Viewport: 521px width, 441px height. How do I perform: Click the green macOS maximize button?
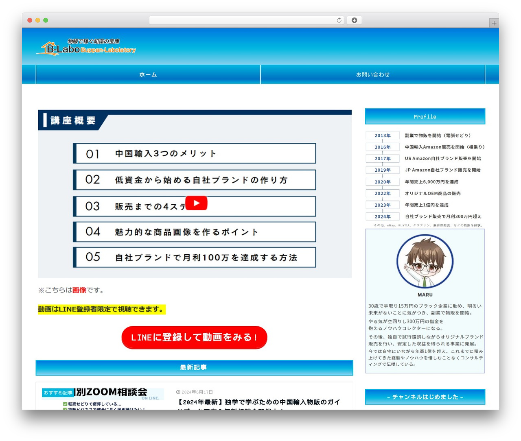(x=46, y=20)
